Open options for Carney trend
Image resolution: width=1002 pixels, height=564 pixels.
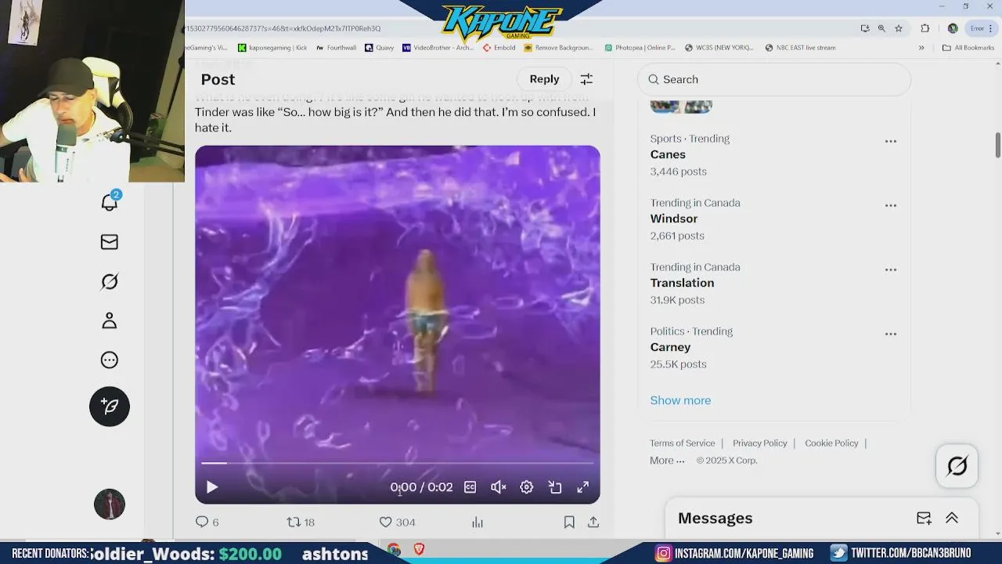coord(891,334)
